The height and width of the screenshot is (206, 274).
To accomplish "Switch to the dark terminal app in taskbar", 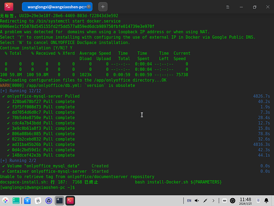I will coord(59,201).
